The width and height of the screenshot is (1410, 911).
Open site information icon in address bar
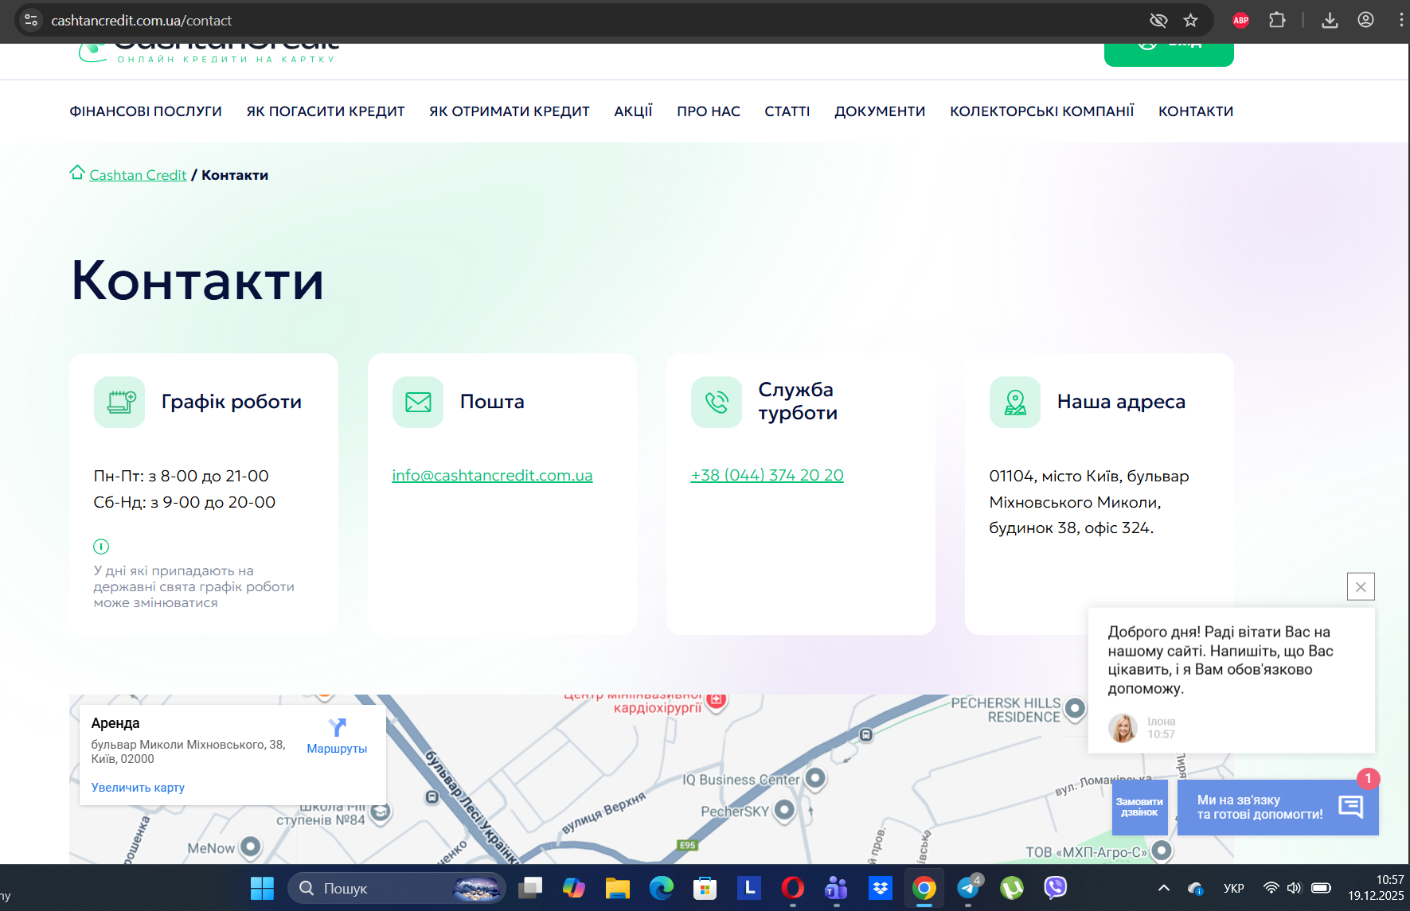[x=31, y=20]
